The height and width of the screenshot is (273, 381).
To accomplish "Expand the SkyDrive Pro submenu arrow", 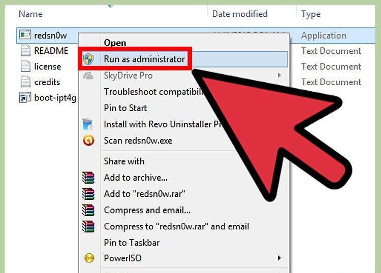I will (279, 75).
